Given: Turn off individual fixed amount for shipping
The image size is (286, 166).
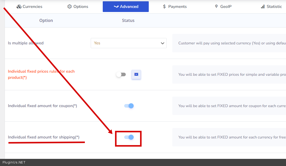Looking at the screenshot, I should pyautogui.click(x=129, y=137).
